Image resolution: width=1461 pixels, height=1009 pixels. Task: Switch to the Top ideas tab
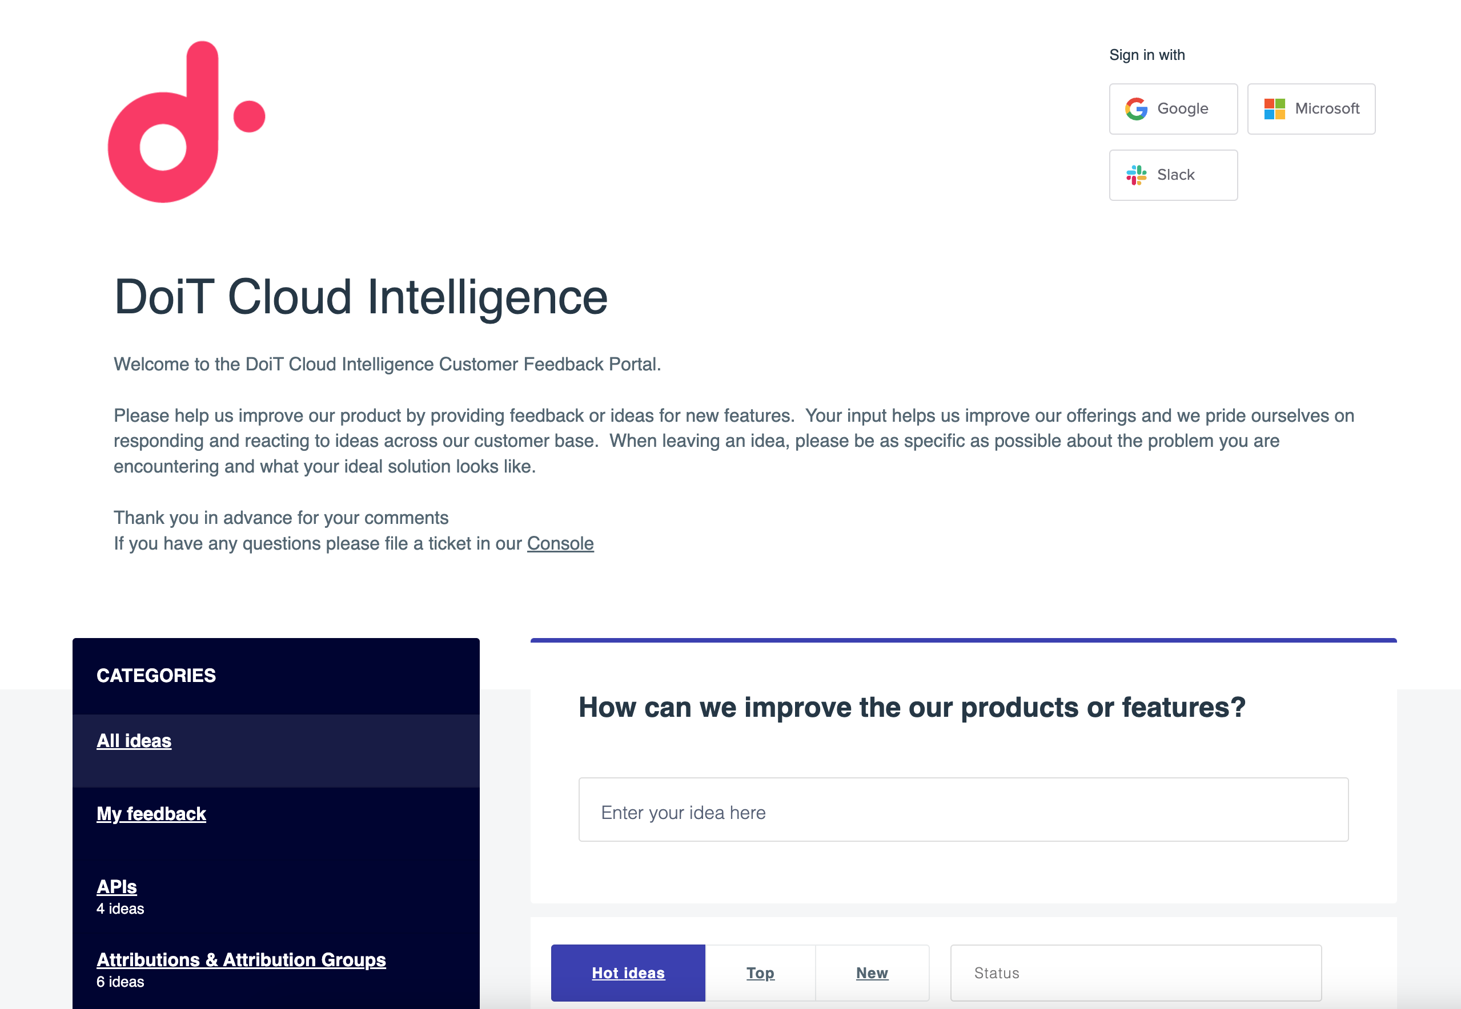point(760,973)
